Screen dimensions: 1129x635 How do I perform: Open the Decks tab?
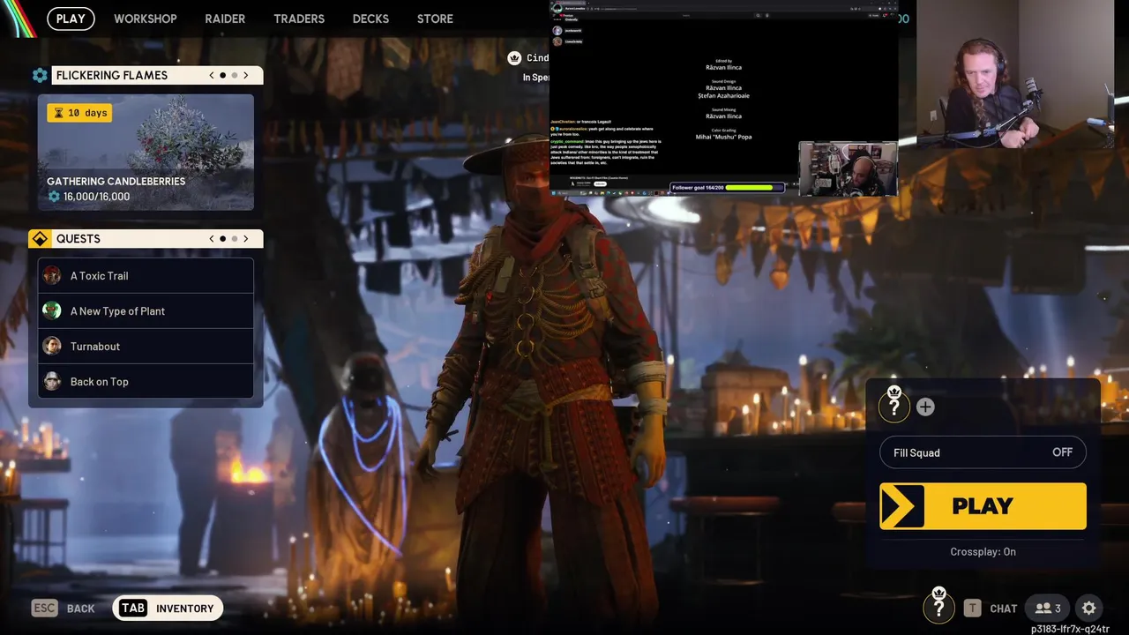370,19
